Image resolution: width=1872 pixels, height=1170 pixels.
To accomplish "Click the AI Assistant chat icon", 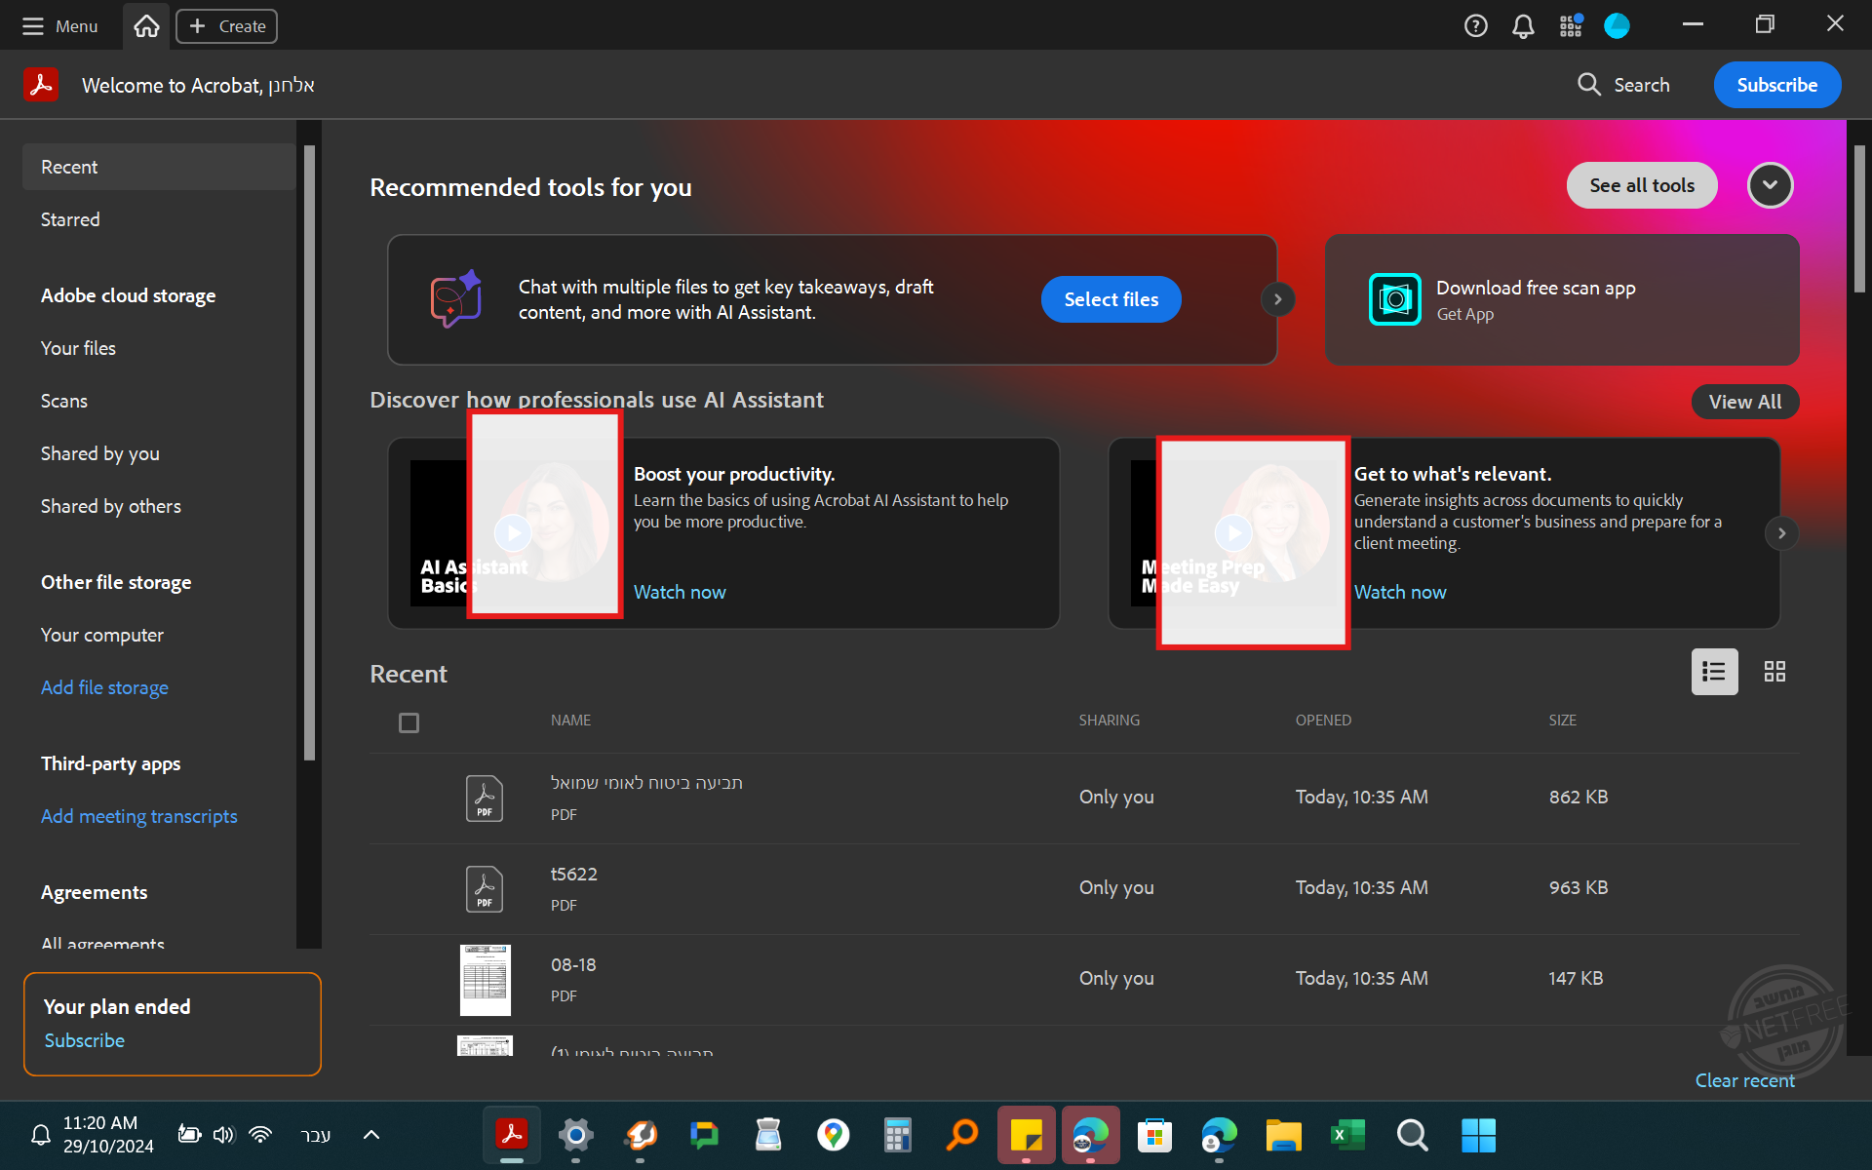I will pyautogui.click(x=456, y=298).
